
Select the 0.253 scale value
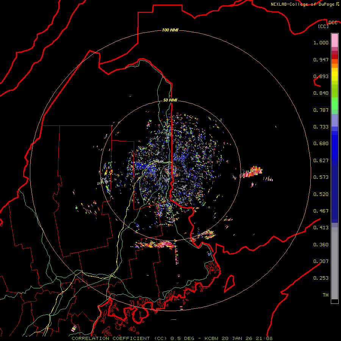321,278
